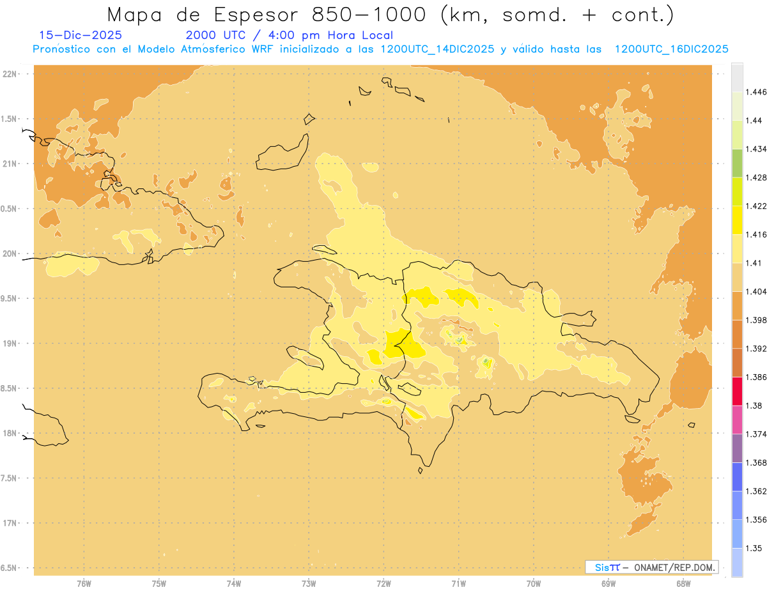
Task: Click the '74W' longitude label
Action: coord(233,584)
